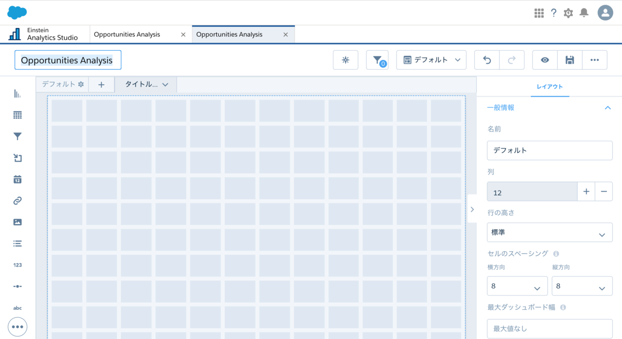622x339 pixels.
Task: Open more actions menu in toolbar
Action: point(595,60)
